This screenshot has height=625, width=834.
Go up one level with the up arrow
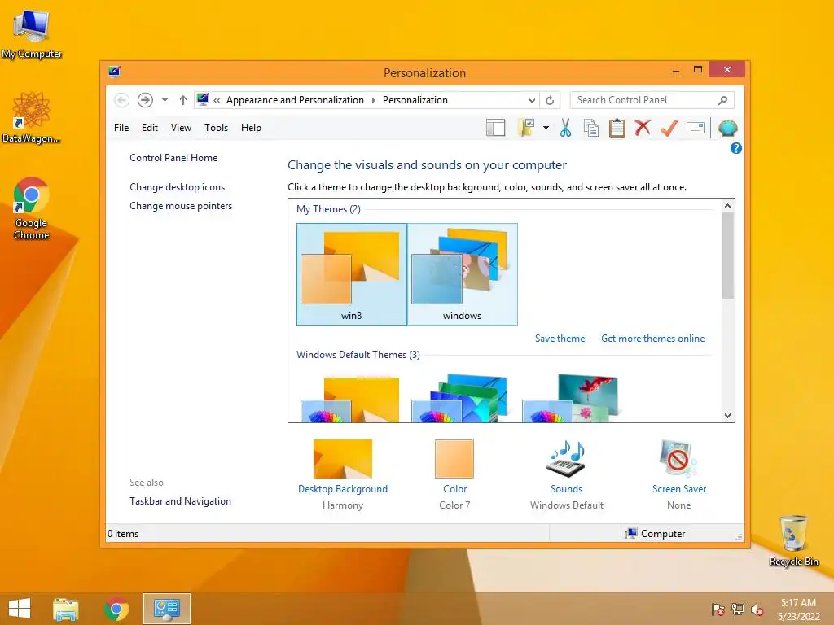[183, 100]
